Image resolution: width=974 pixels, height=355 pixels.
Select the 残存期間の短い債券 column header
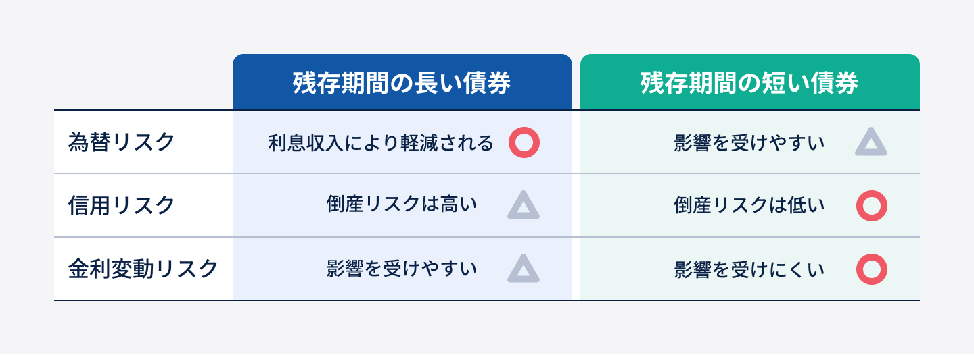(749, 82)
